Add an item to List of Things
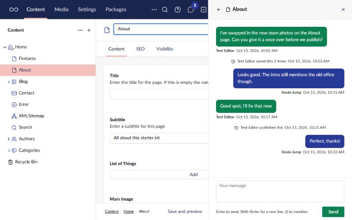Viewport: 352px width, 220px height. (x=159, y=174)
